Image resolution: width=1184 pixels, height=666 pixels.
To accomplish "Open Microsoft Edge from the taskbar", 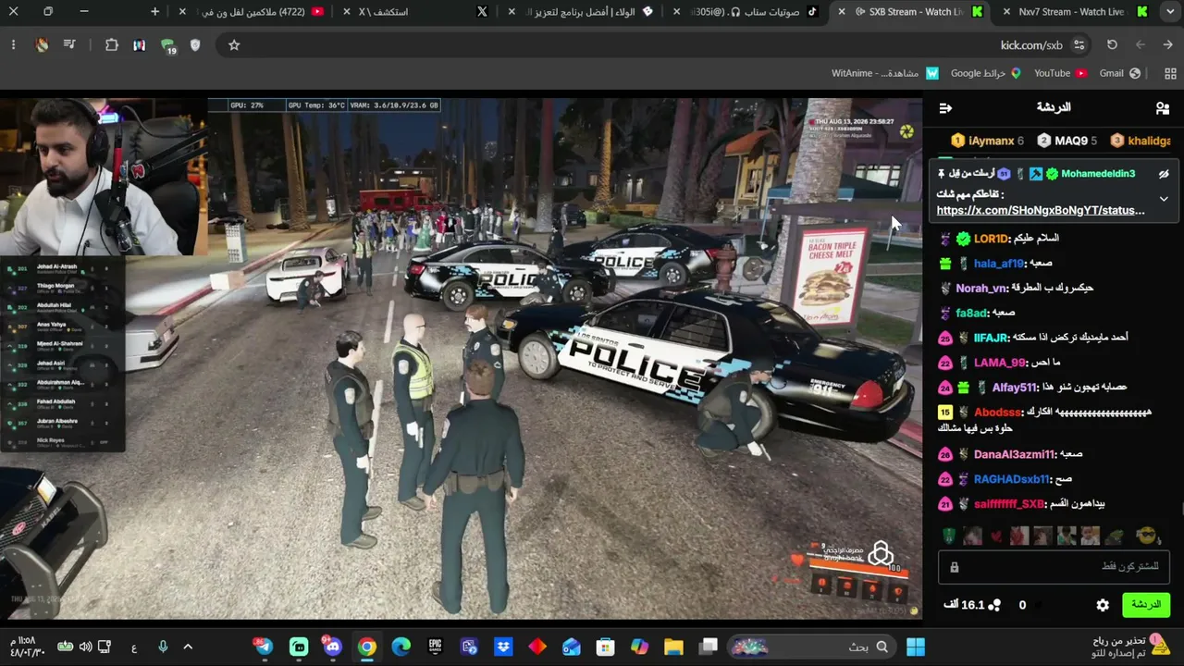I will [401, 647].
